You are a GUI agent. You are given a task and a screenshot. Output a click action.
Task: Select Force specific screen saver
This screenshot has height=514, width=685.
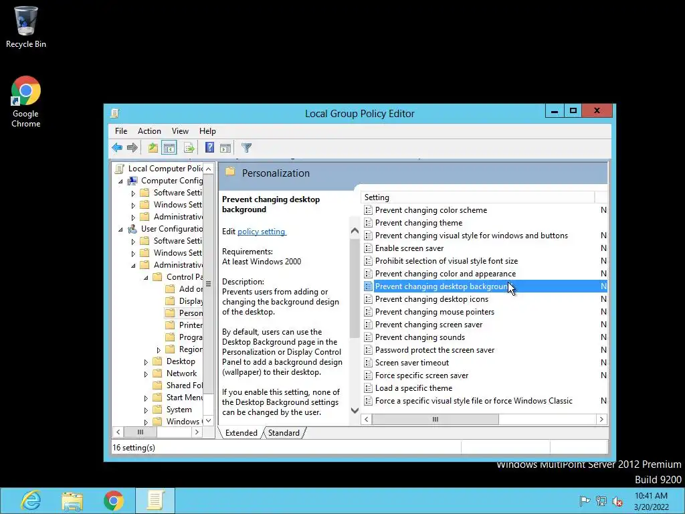421,375
